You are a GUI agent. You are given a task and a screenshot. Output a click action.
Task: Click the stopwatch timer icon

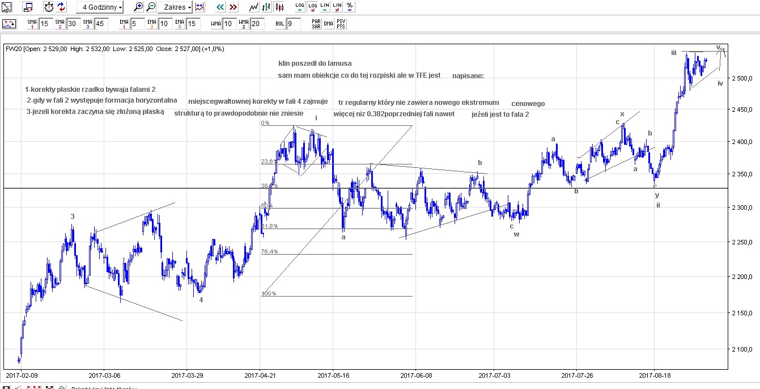tap(49, 7)
